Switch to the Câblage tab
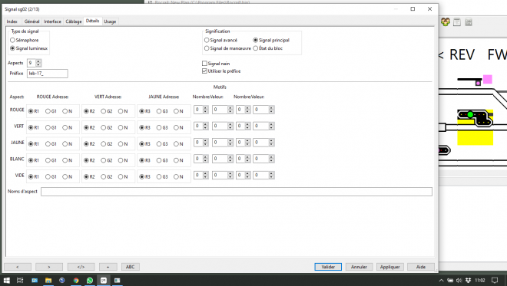 pos(74,21)
